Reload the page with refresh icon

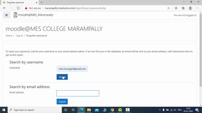[18, 8]
